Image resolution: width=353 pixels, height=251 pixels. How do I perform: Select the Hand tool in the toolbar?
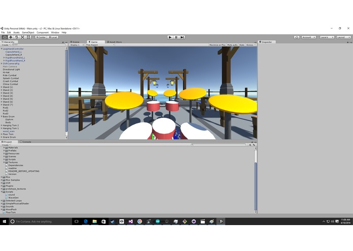pyautogui.click(x=5, y=37)
